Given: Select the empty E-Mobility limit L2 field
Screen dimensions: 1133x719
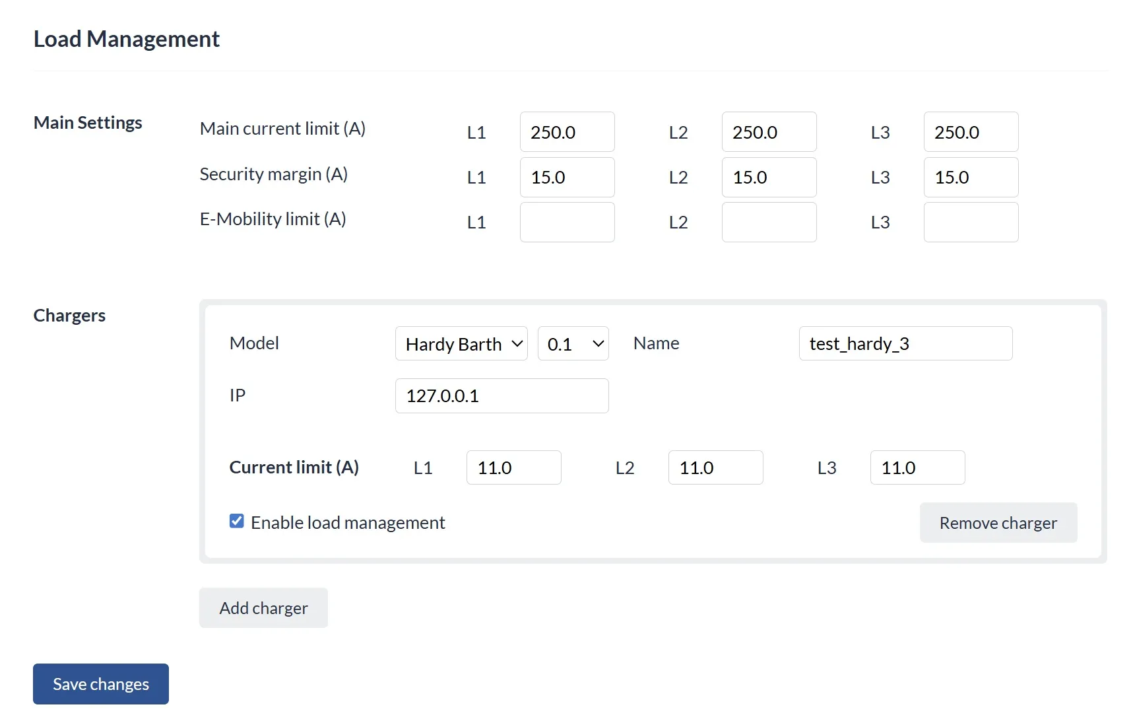Looking at the screenshot, I should tap(769, 222).
